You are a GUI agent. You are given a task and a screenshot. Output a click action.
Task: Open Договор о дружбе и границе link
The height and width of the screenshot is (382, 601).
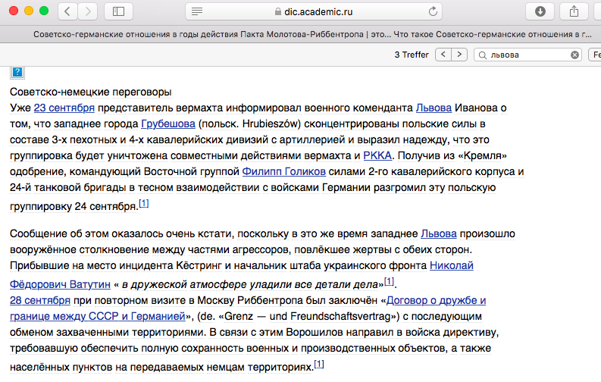tap(437, 300)
